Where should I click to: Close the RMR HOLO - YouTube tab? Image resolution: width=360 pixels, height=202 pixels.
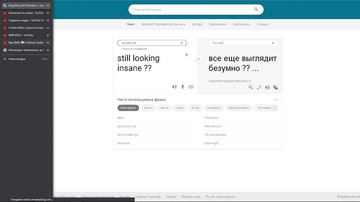pos(48,35)
